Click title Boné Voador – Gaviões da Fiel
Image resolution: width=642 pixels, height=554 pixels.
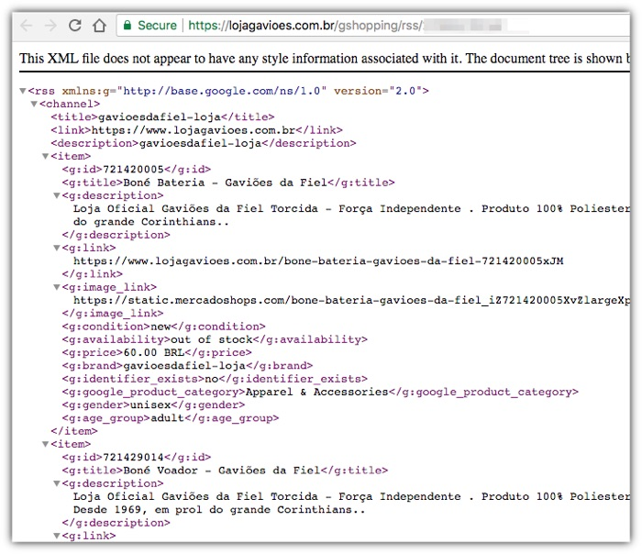pos(222,471)
